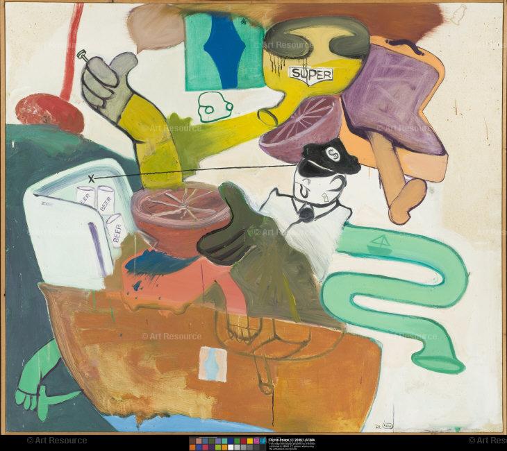Click the yellow patch in the color calibration strip
This screenshot has height=451, width=507.
coord(250,441)
